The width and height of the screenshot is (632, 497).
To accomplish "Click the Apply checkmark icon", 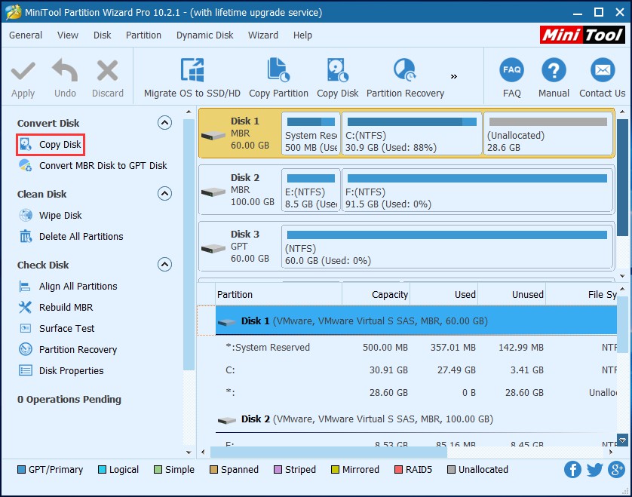I will (x=23, y=71).
